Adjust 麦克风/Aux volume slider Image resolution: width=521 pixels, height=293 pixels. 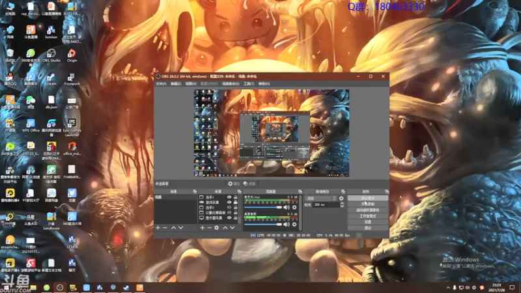pos(263,207)
